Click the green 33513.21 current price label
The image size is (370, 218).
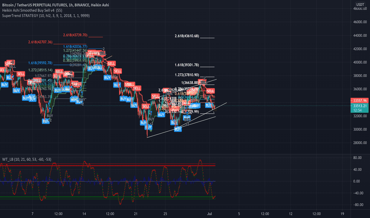pyautogui.click(x=359, y=106)
